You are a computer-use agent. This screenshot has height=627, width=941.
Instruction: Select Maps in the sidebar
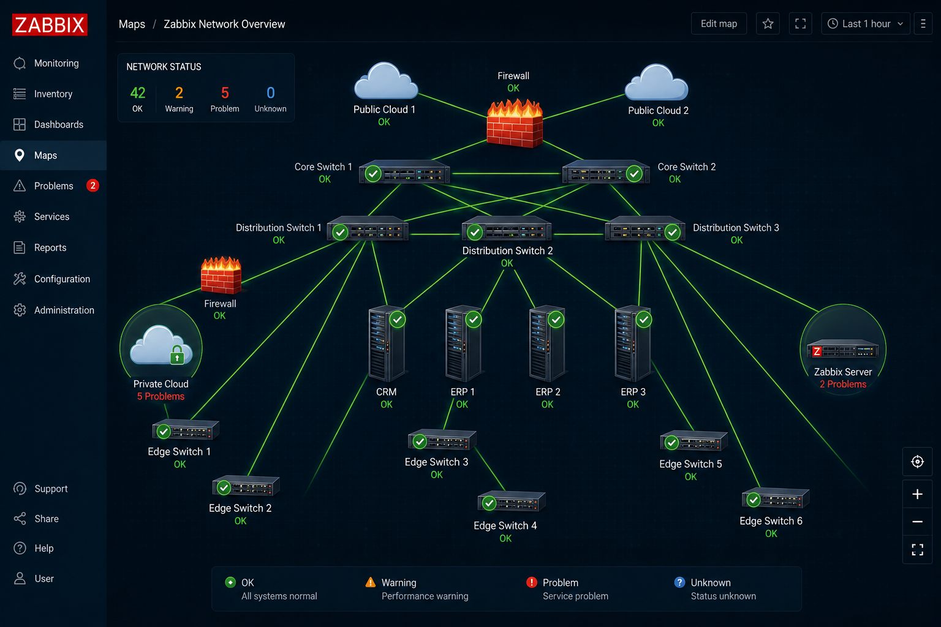click(53, 156)
